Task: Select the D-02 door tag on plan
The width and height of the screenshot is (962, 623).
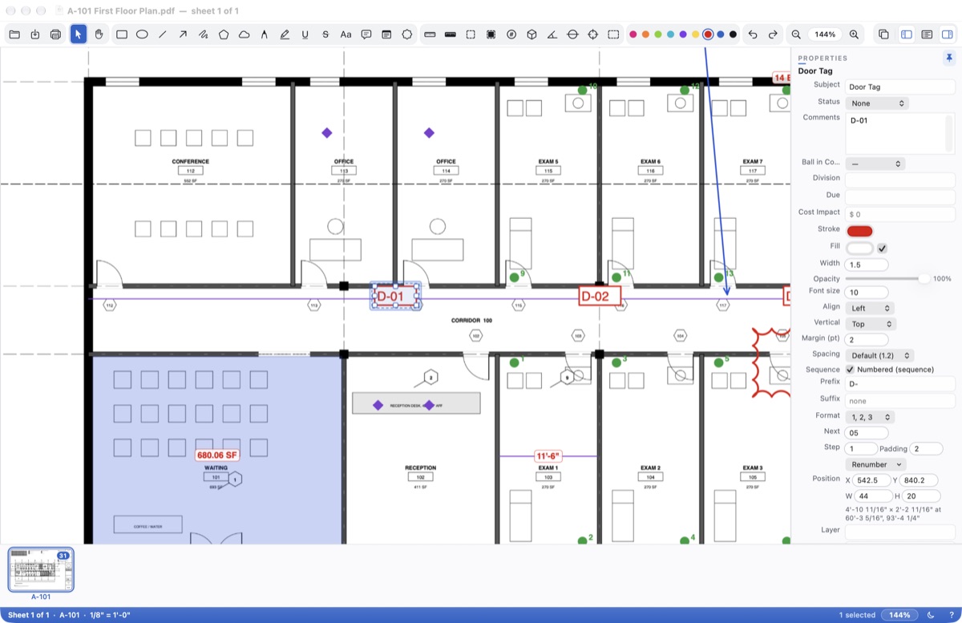Action: (x=600, y=296)
